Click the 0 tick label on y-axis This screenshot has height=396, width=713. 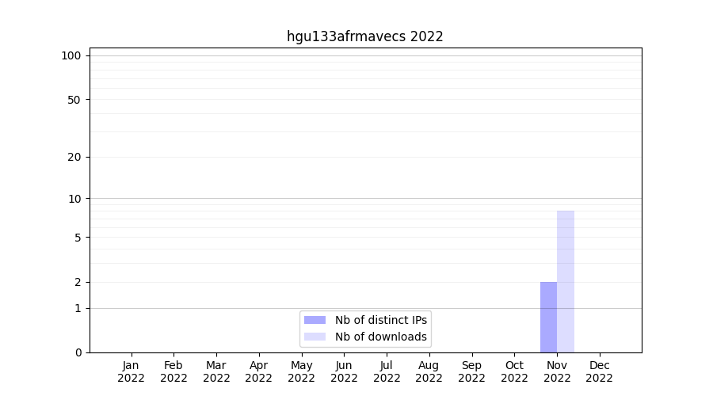point(78,352)
